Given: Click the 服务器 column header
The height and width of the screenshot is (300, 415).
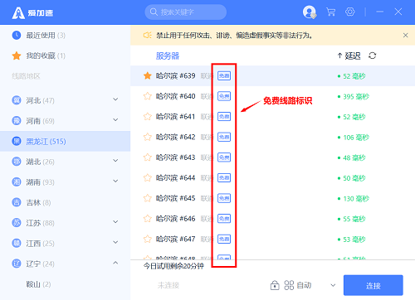Looking at the screenshot, I should point(168,56).
